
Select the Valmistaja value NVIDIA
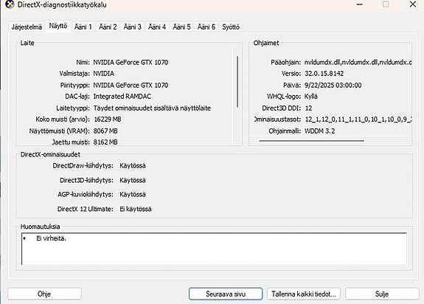tap(103, 74)
